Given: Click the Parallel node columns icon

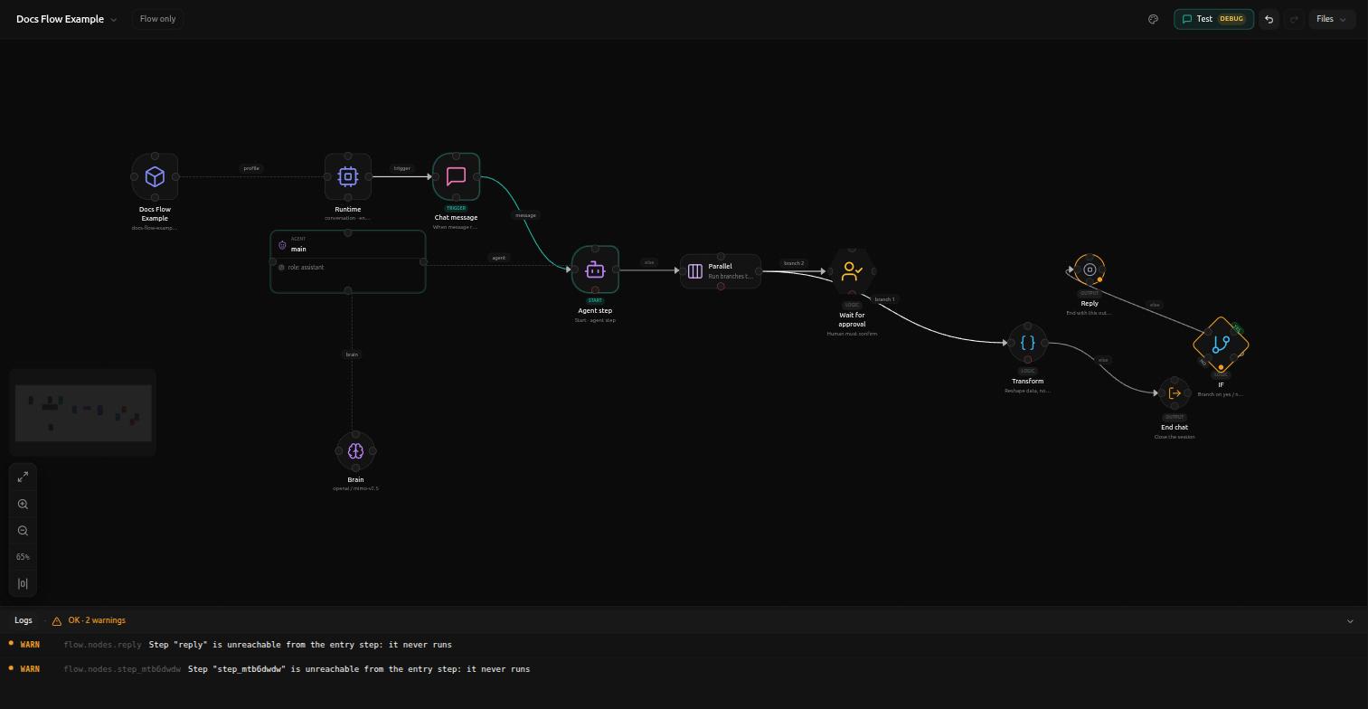Looking at the screenshot, I should [x=695, y=270].
